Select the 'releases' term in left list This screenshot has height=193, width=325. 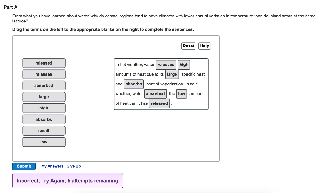click(x=44, y=74)
